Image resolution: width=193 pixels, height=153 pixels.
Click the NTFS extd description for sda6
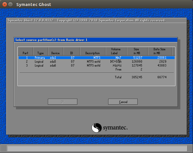coord(93,65)
